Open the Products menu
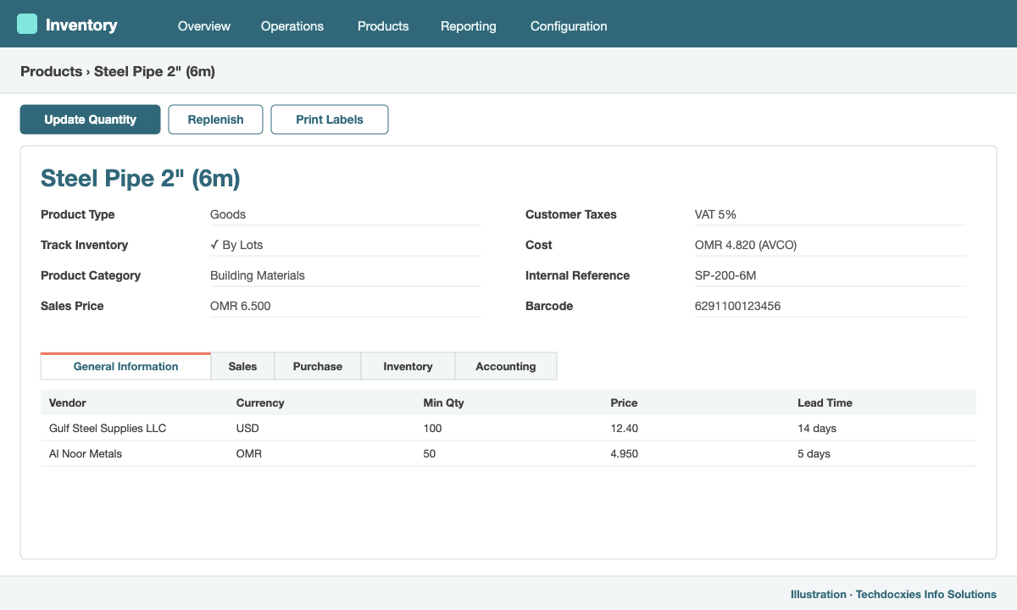This screenshot has height=610, width=1017. point(383,26)
